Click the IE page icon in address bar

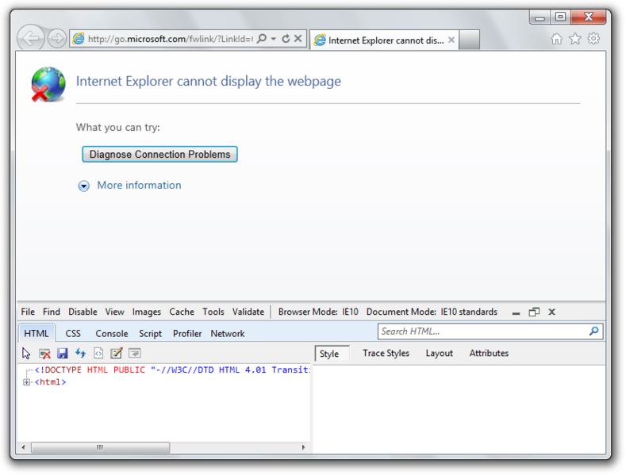point(79,39)
